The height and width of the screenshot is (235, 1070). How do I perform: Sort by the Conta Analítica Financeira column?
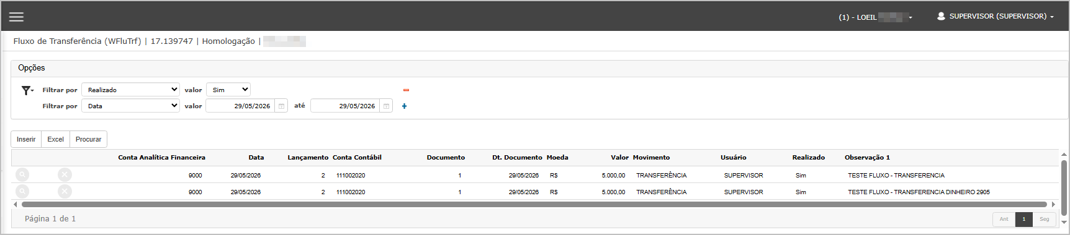click(x=161, y=158)
